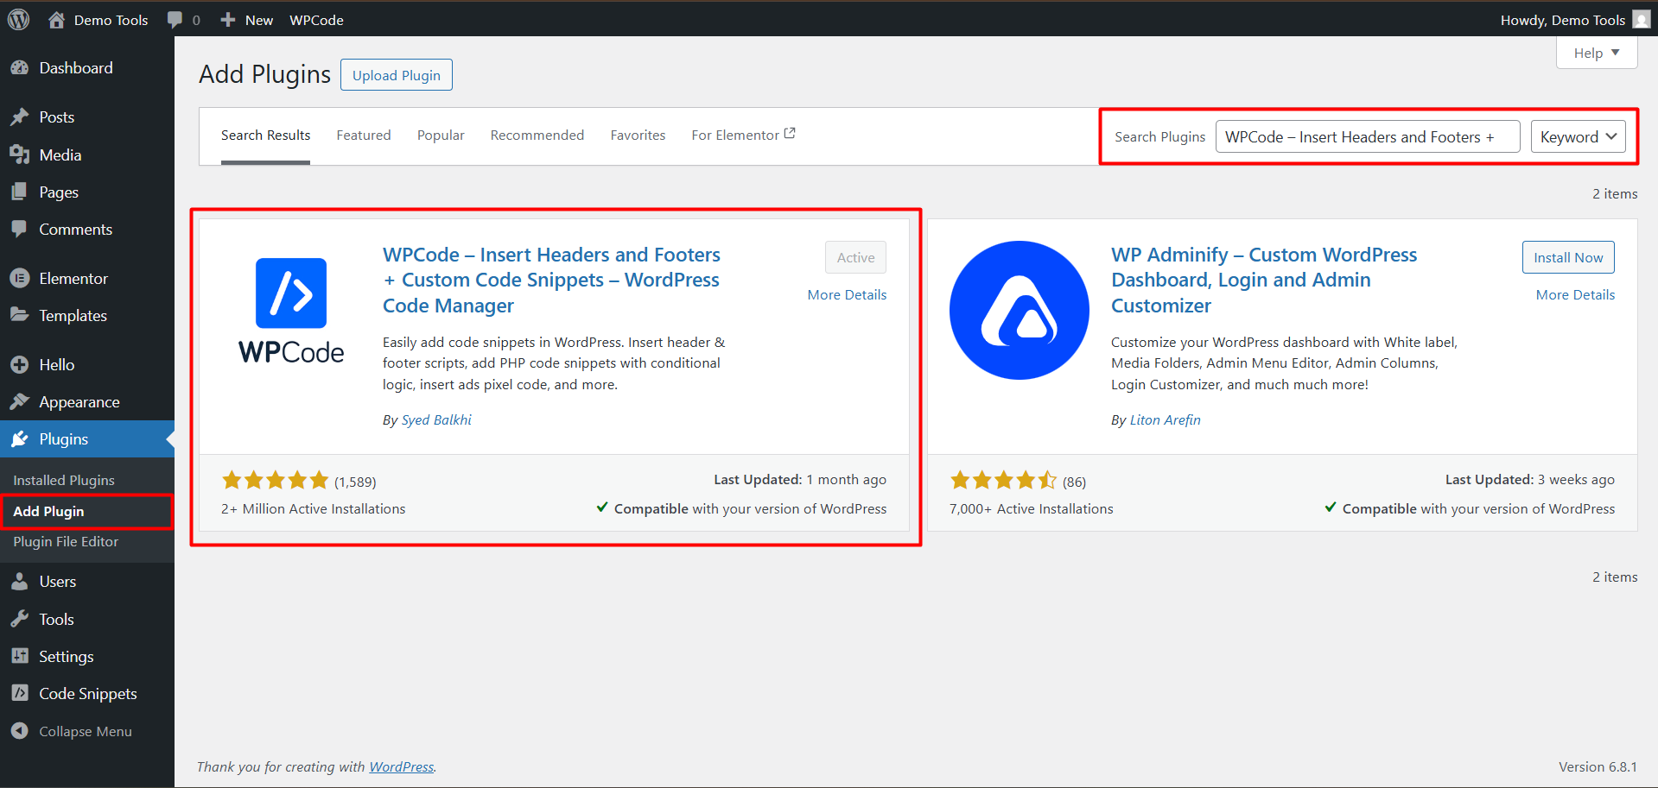Open the comments bubble icon in admin bar
Image resolution: width=1658 pixels, height=788 pixels.
[175, 20]
